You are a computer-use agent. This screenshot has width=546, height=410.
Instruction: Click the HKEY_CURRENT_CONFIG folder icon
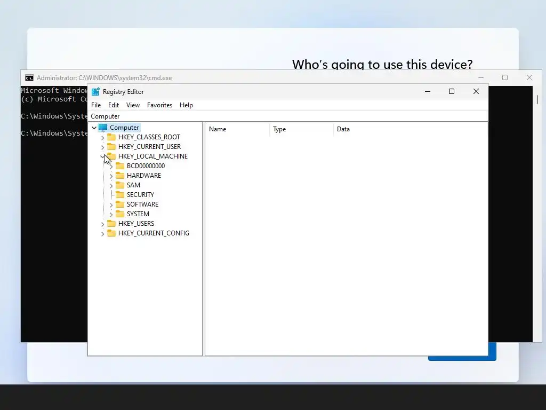pos(111,233)
